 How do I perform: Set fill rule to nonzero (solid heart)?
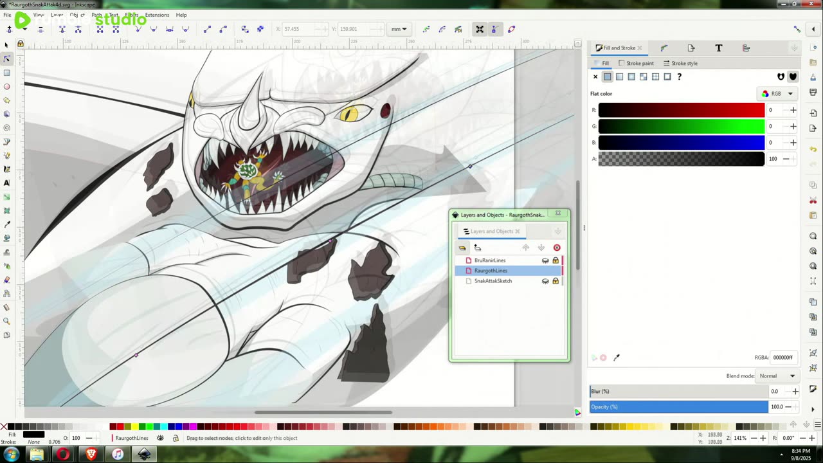793,77
